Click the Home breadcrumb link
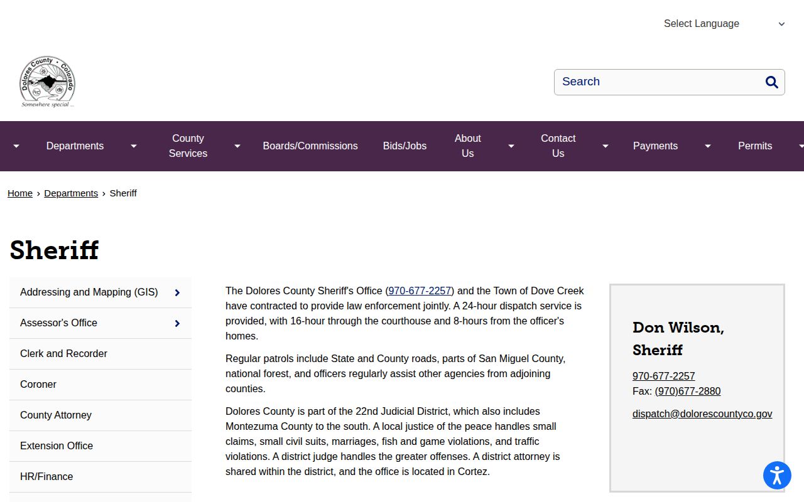The width and height of the screenshot is (804, 502). point(20,193)
